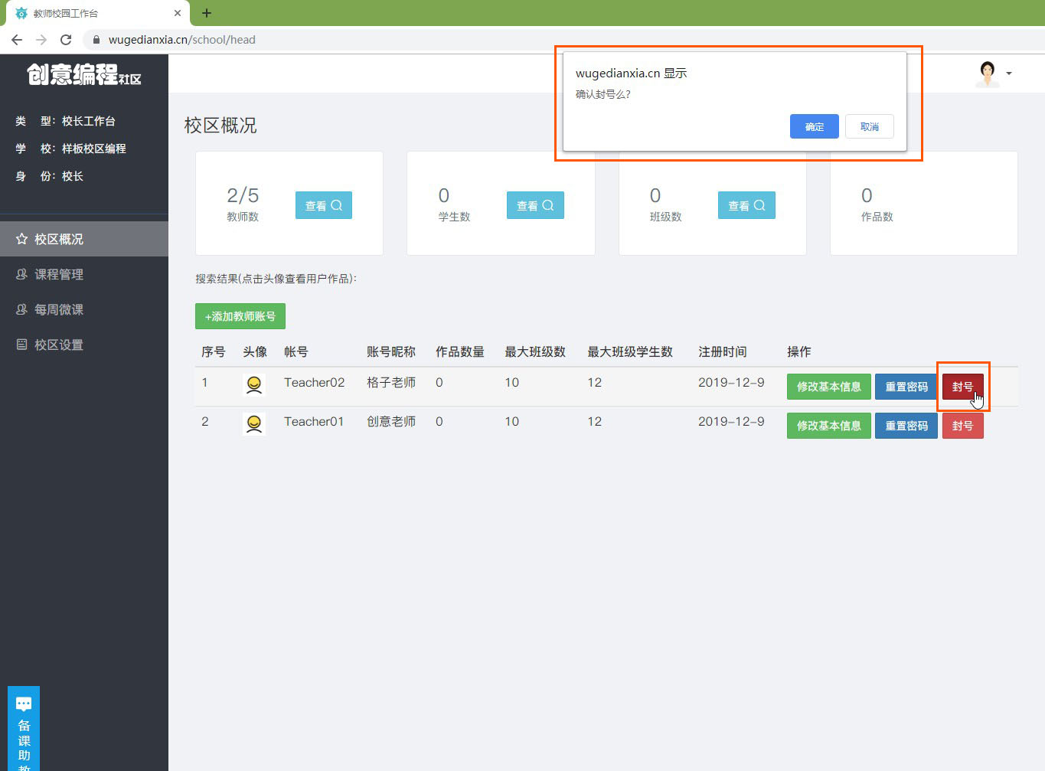Click the user avatar in header
Screen dimensions: 1045x771
tap(988, 74)
